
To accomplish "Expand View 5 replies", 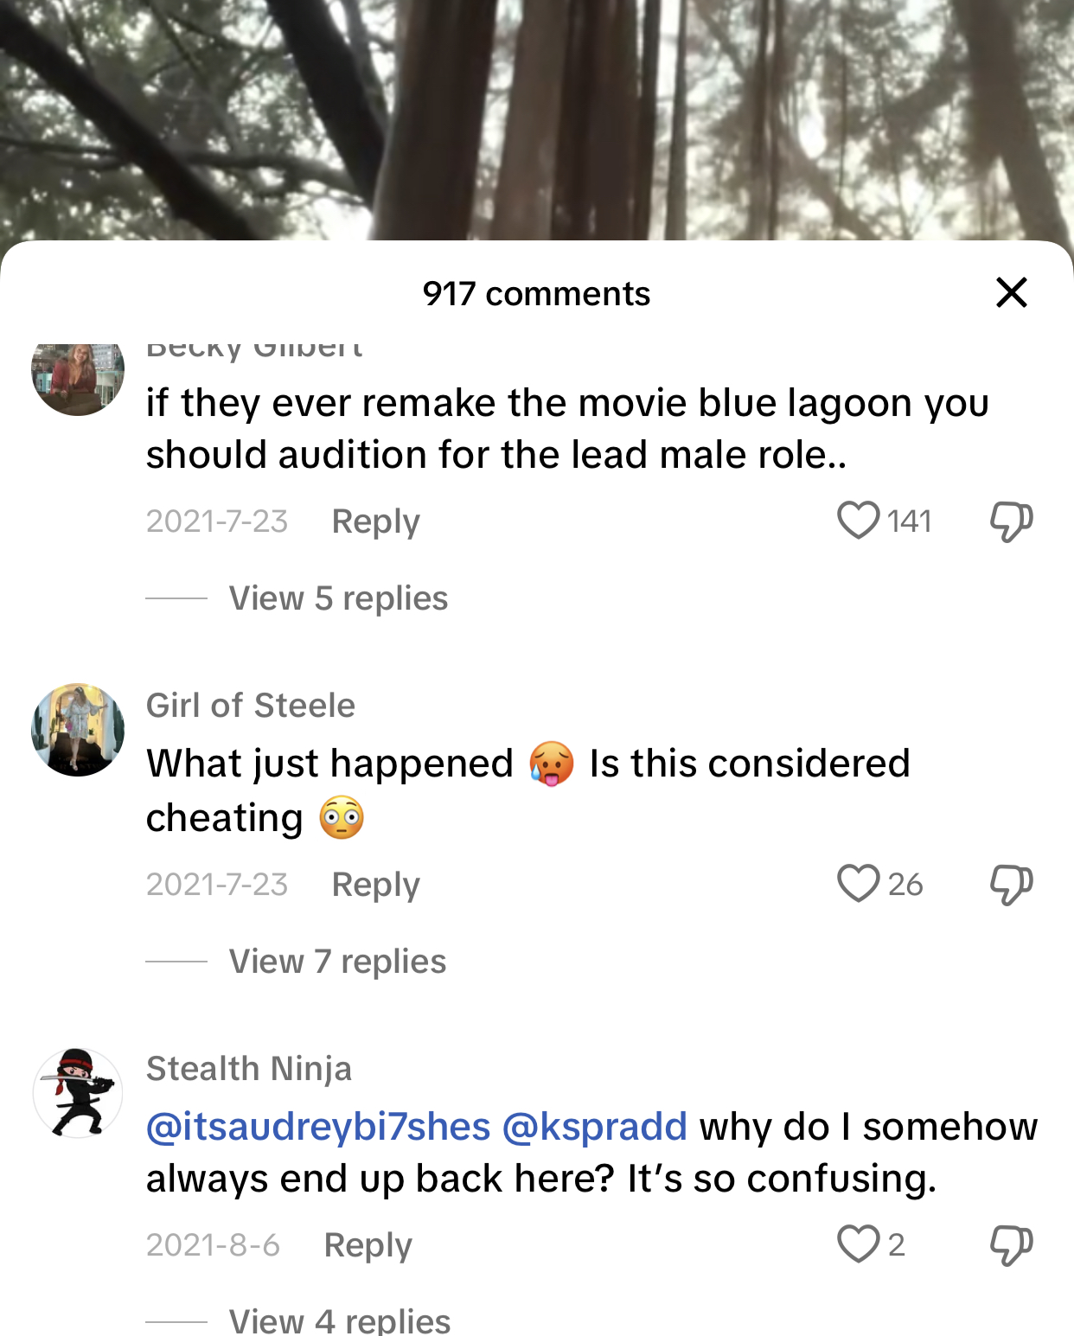I will pos(338,598).
